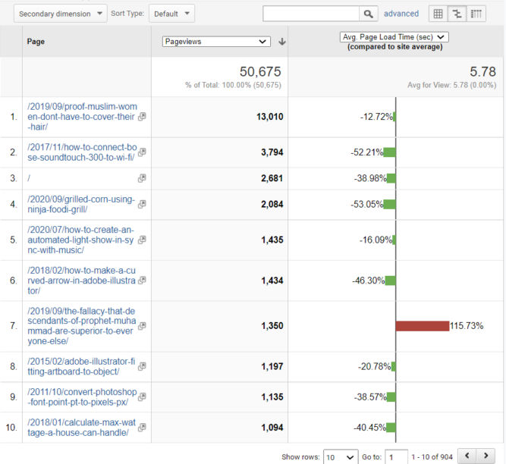
Task: Click the search magnifier icon
Action: [x=368, y=14]
